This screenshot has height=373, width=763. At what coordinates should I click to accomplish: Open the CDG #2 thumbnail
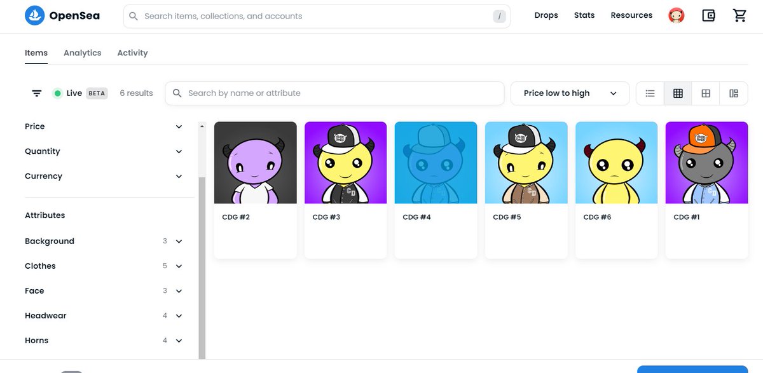pos(256,163)
